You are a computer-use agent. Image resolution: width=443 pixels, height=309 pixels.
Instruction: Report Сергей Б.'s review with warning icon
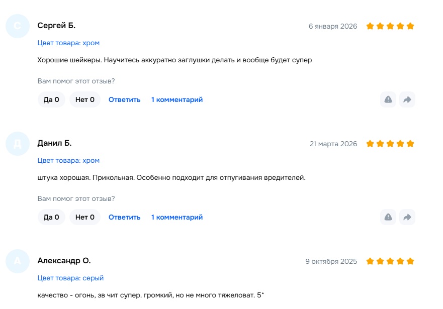pyautogui.click(x=388, y=99)
